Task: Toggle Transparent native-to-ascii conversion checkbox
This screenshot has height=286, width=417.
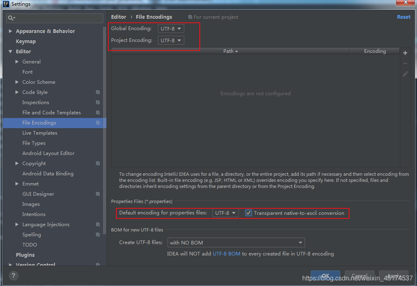Action: (x=249, y=213)
